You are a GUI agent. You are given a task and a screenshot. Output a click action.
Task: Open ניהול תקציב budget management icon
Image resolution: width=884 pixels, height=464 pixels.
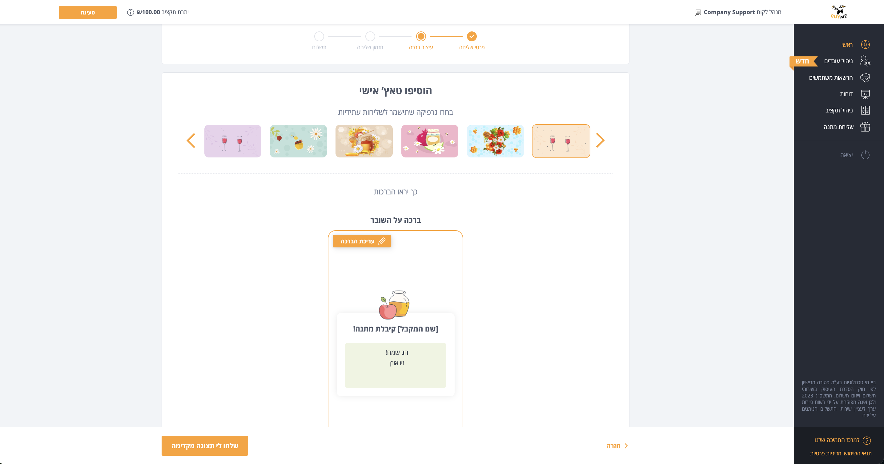pyautogui.click(x=865, y=110)
